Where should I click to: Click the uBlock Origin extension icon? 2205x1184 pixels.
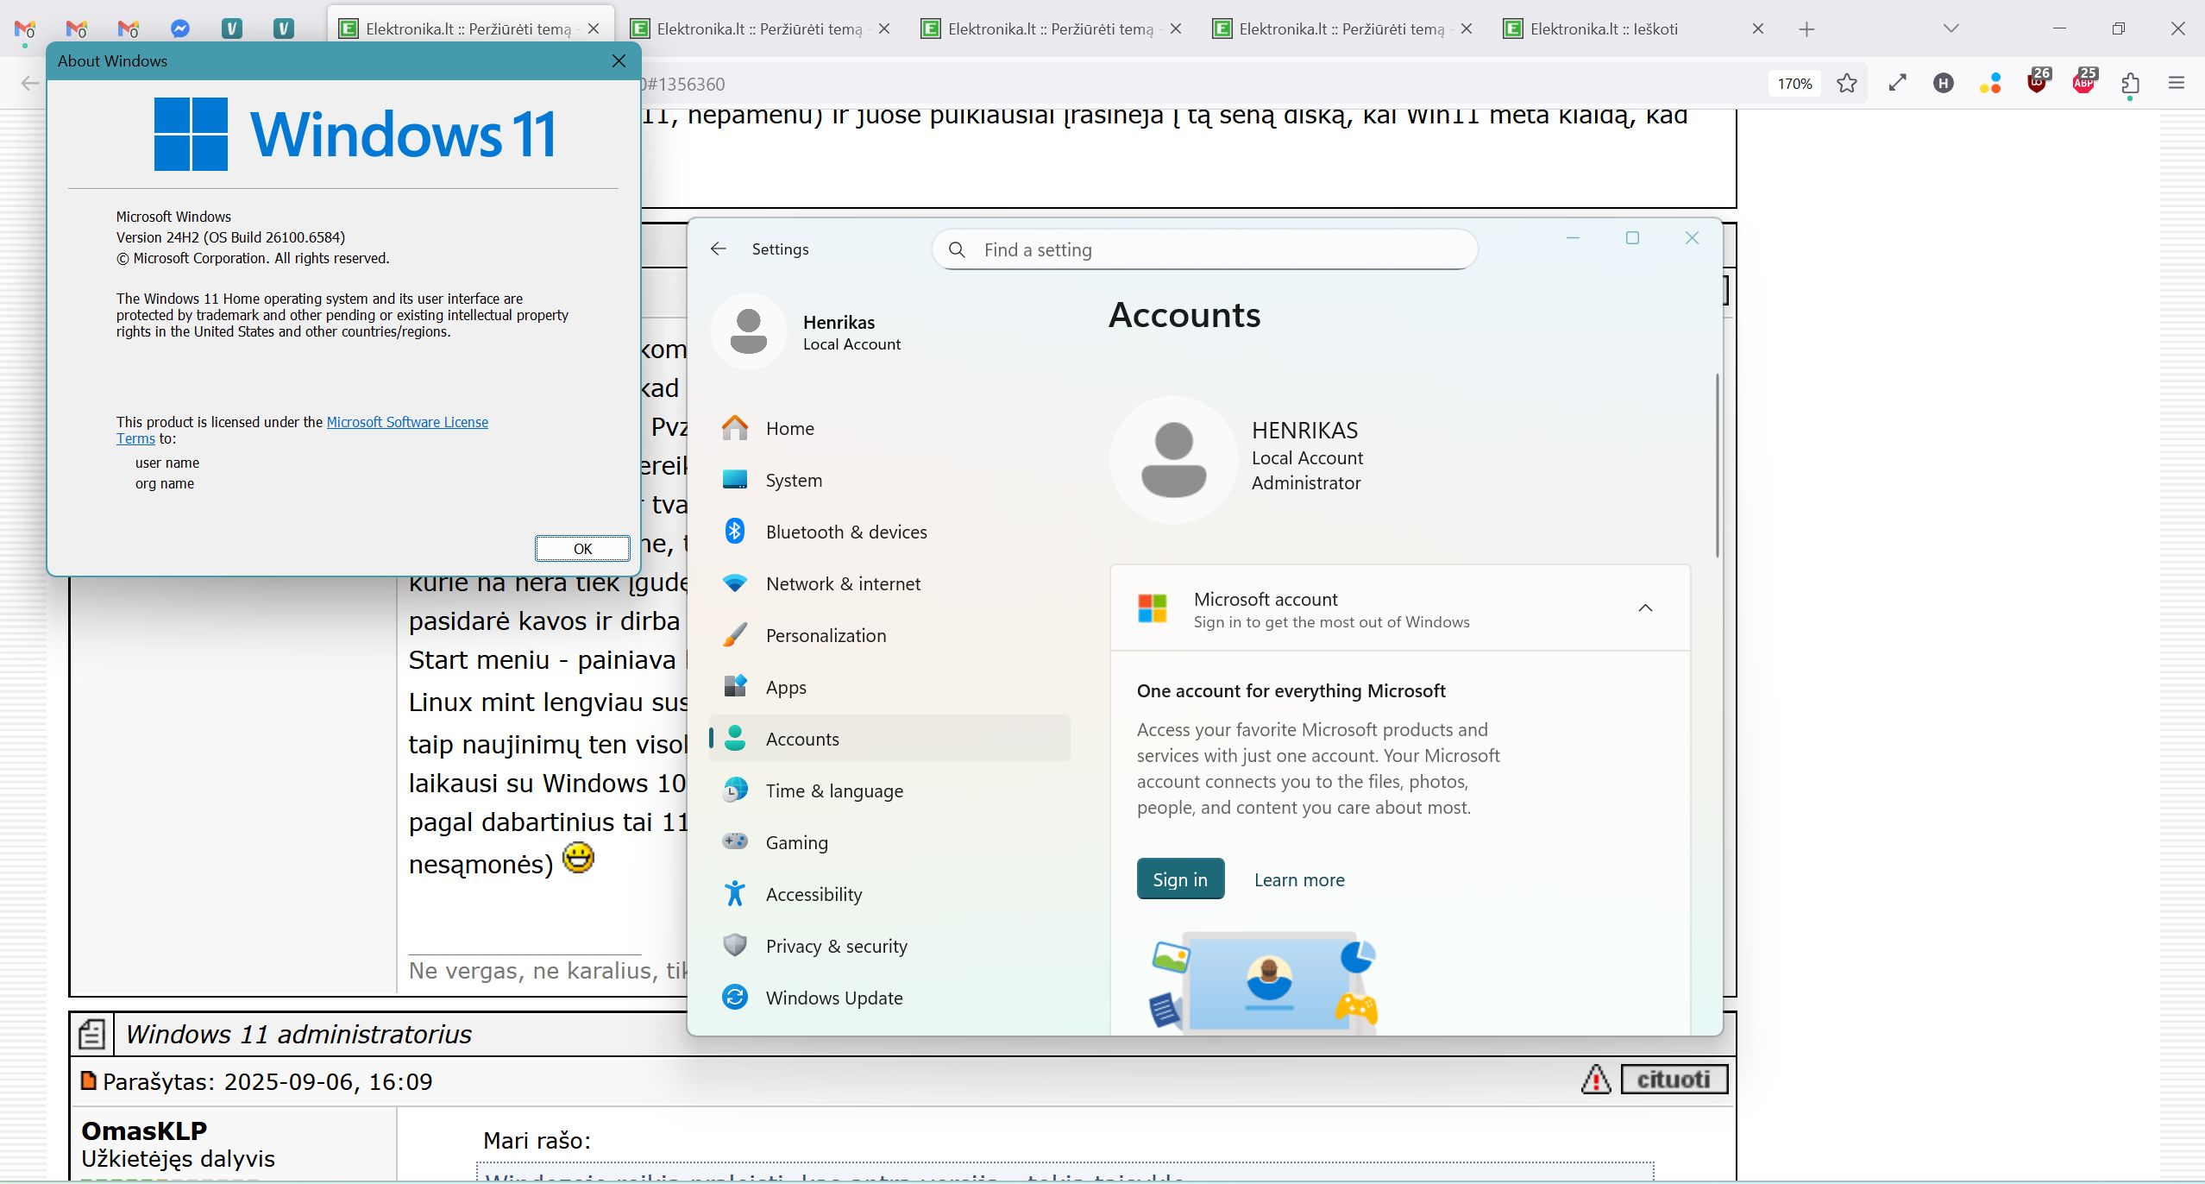point(2038,82)
